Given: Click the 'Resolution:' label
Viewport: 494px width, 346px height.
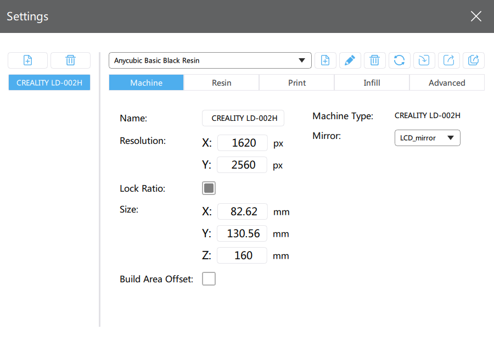Looking at the screenshot, I should (143, 141).
